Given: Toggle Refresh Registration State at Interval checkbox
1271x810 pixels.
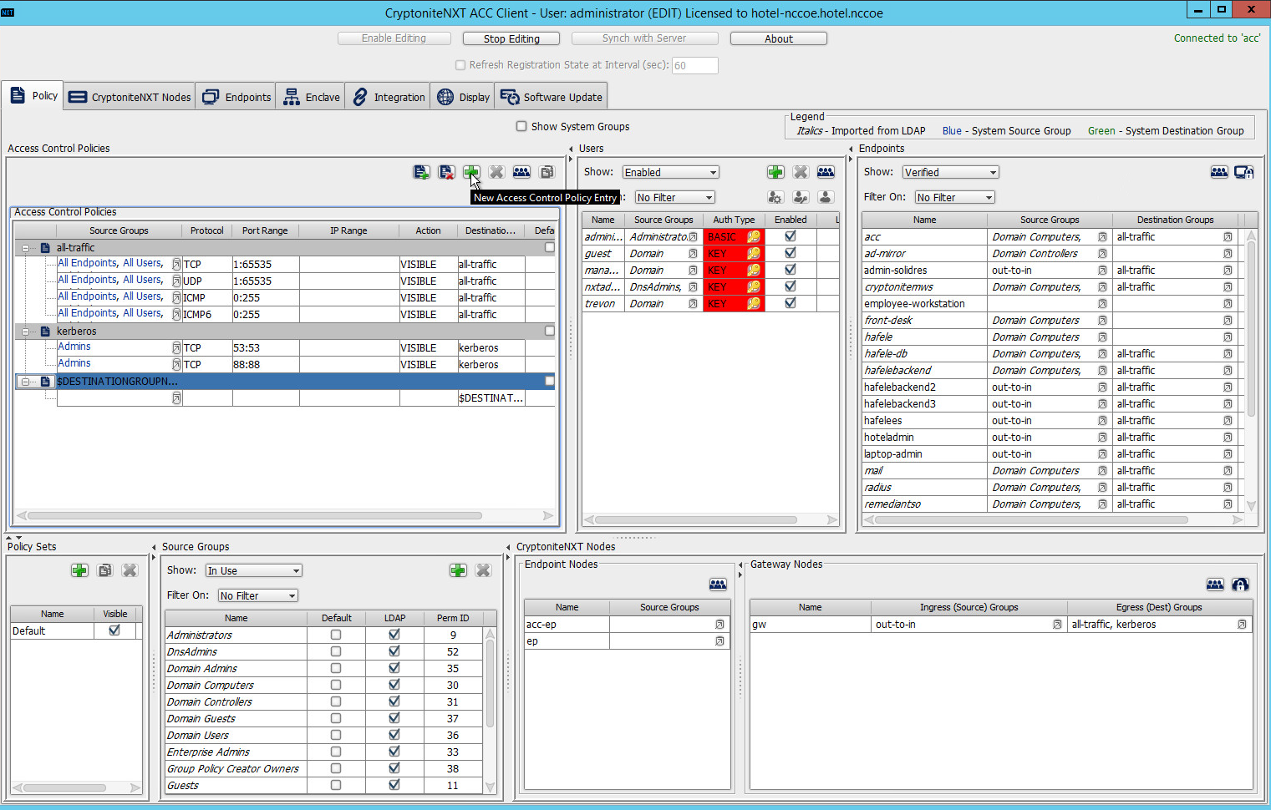Looking at the screenshot, I should tap(460, 65).
